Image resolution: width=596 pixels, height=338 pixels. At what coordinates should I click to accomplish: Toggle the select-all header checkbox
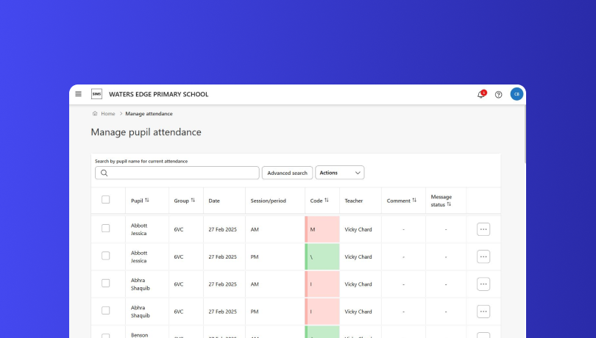coord(106,200)
